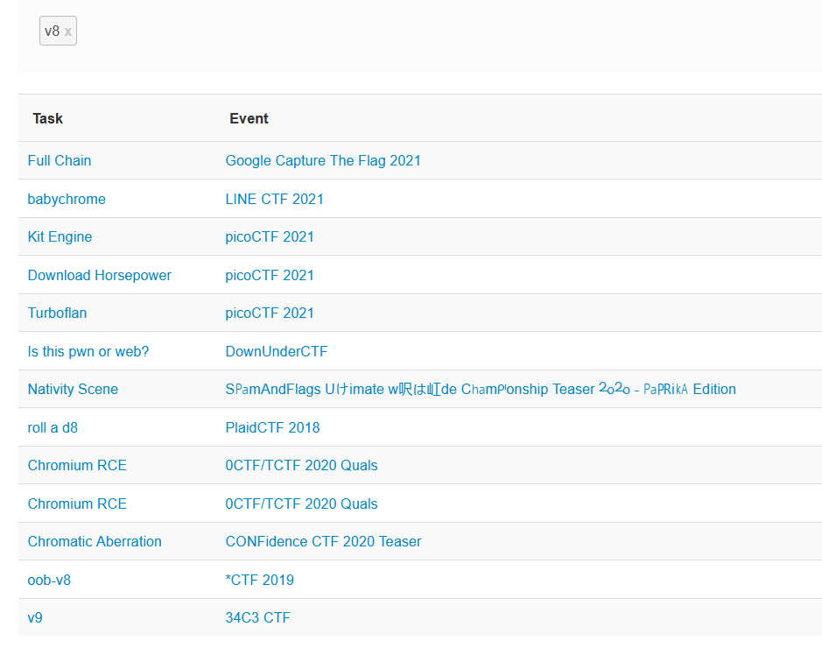This screenshot has height=648, width=822.
Task: Open the Download Horsepower task
Action: [99, 274]
